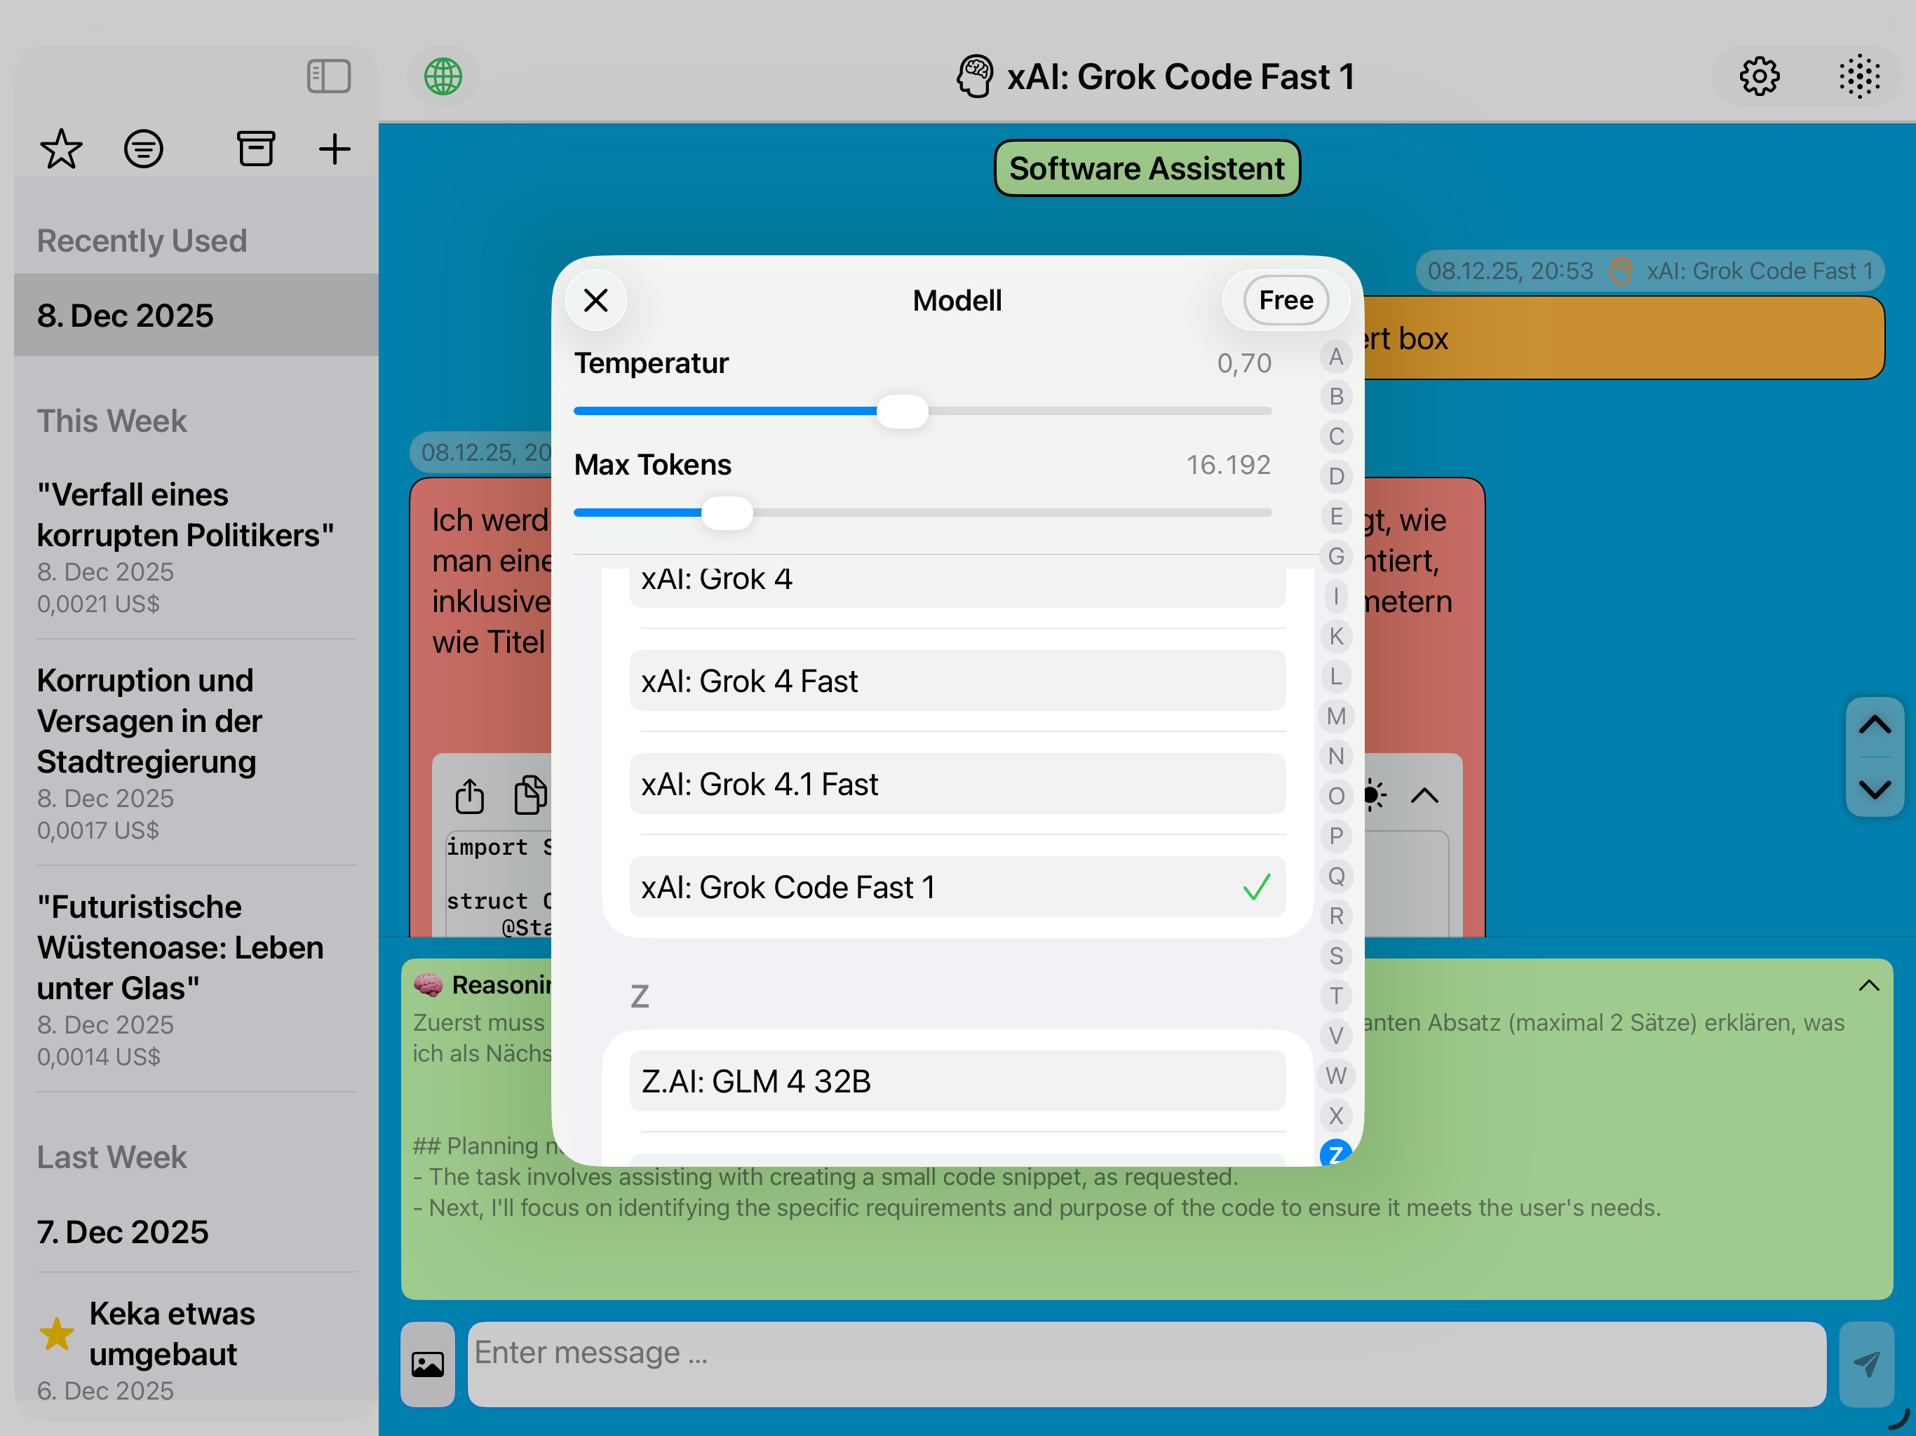This screenshot has width=1916, height=1436.
Task: Jump to index letter Z
Action: 1337,1153
